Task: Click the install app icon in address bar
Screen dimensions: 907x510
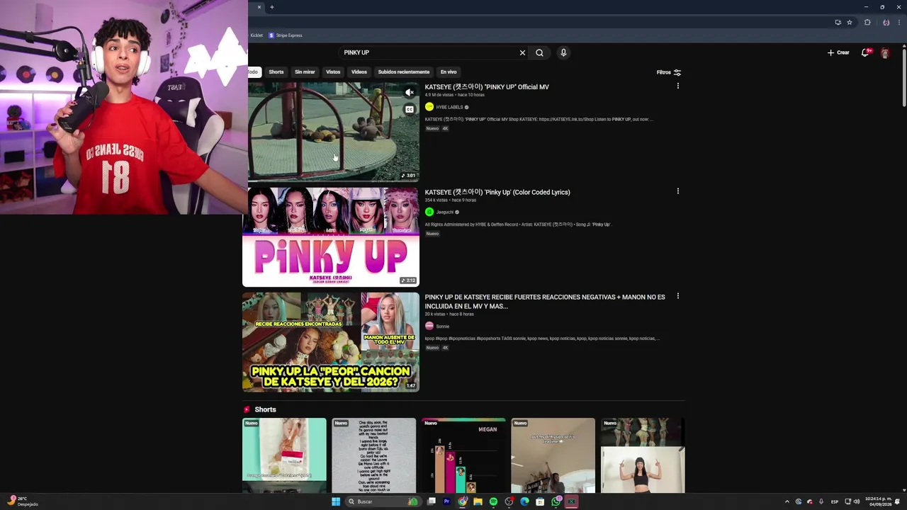Action: [838, 23]
